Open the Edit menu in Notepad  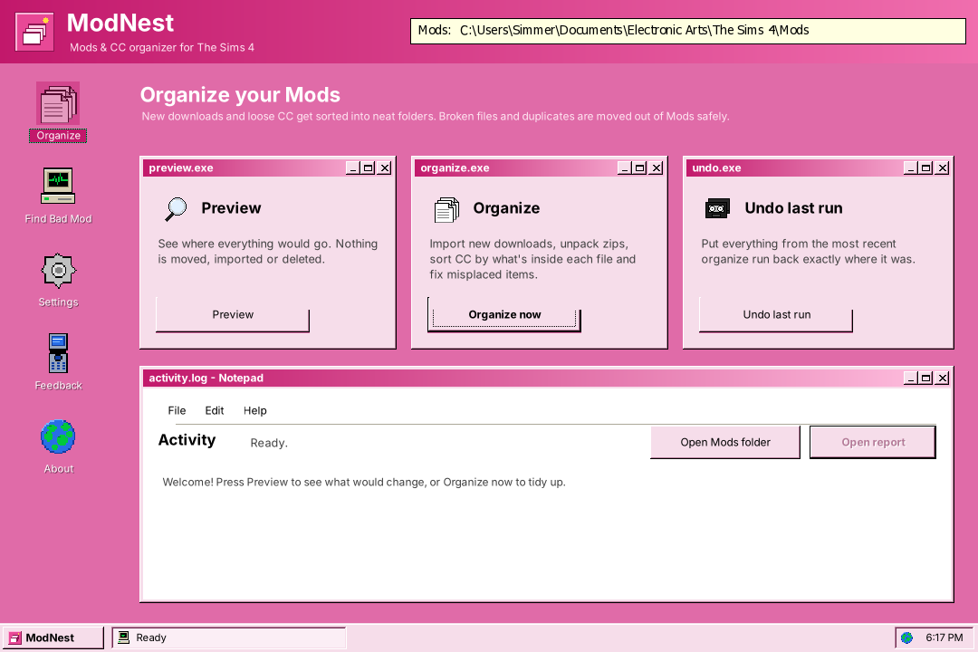pyautogui.click(x=214, y=410)
